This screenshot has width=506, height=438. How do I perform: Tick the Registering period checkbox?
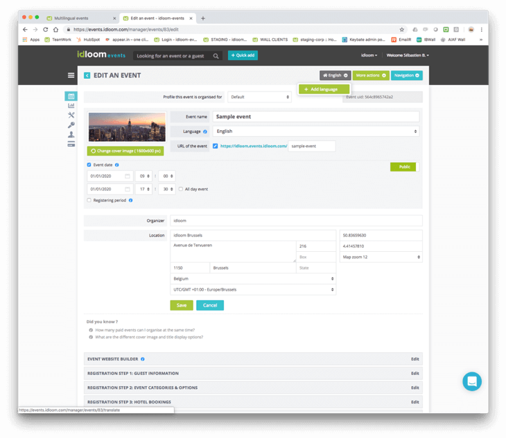pyautogui.click(x=89, y=200)
